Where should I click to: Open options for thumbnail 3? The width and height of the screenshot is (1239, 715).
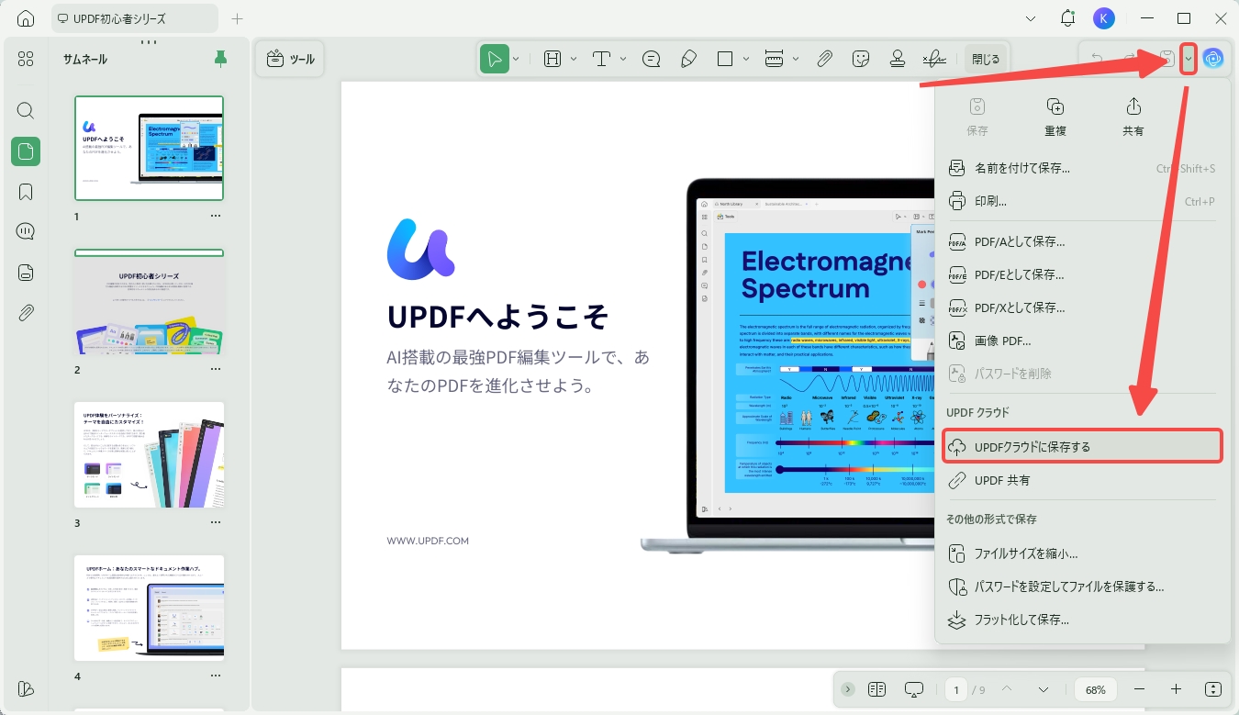tap(216, 522)
